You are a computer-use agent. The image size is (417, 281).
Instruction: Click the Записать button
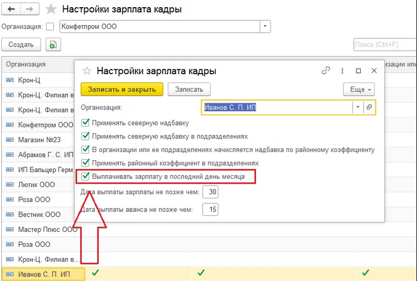[189, 89]
